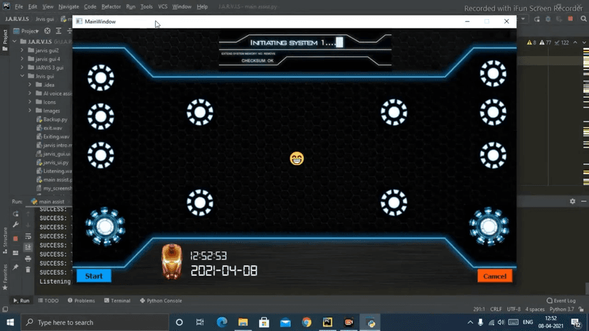Screen dimensions: 589x331
Task: Expand the 'Icons' folder
Action: click(x=30, y=102)
